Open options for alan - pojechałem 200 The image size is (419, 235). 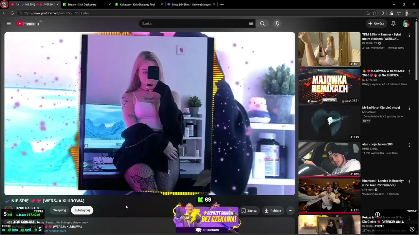(409, 145)
